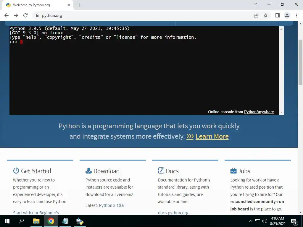Open the Chrome profile menu
Screen dimensions: 303x227
(287, 15)
